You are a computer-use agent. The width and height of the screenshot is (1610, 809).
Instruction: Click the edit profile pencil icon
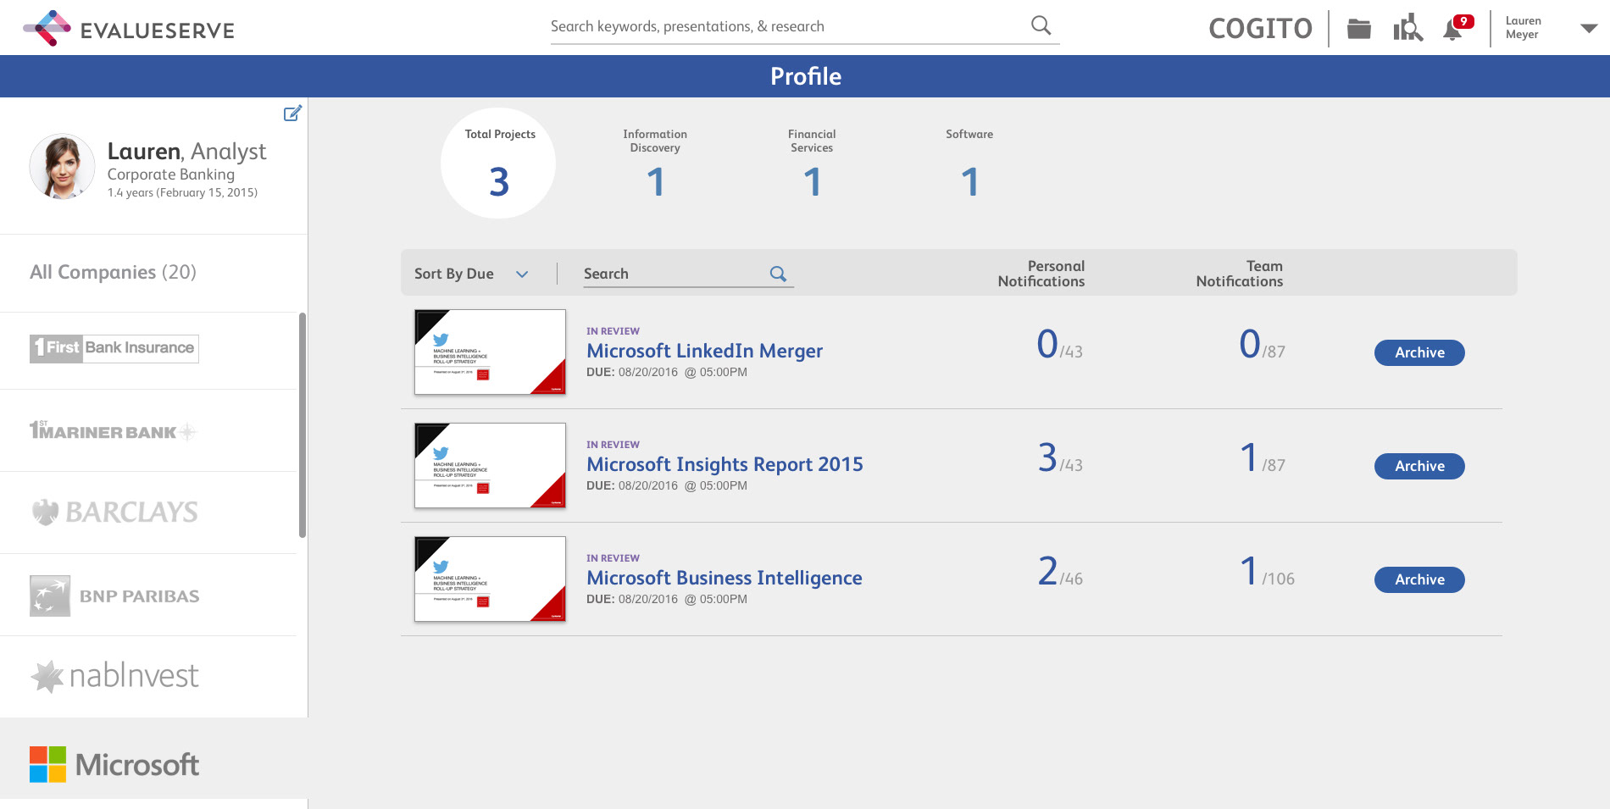[292, 113]
